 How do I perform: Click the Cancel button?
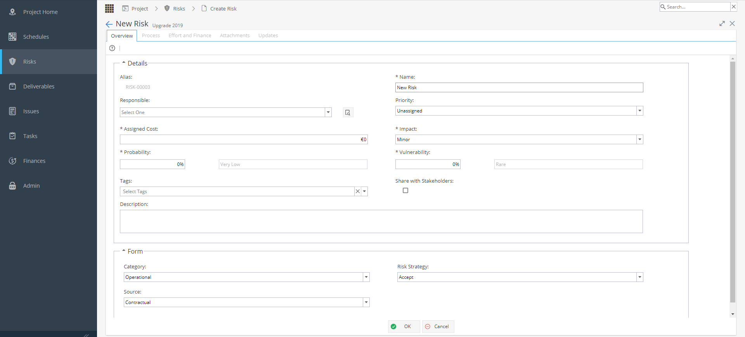click(438, 327)
